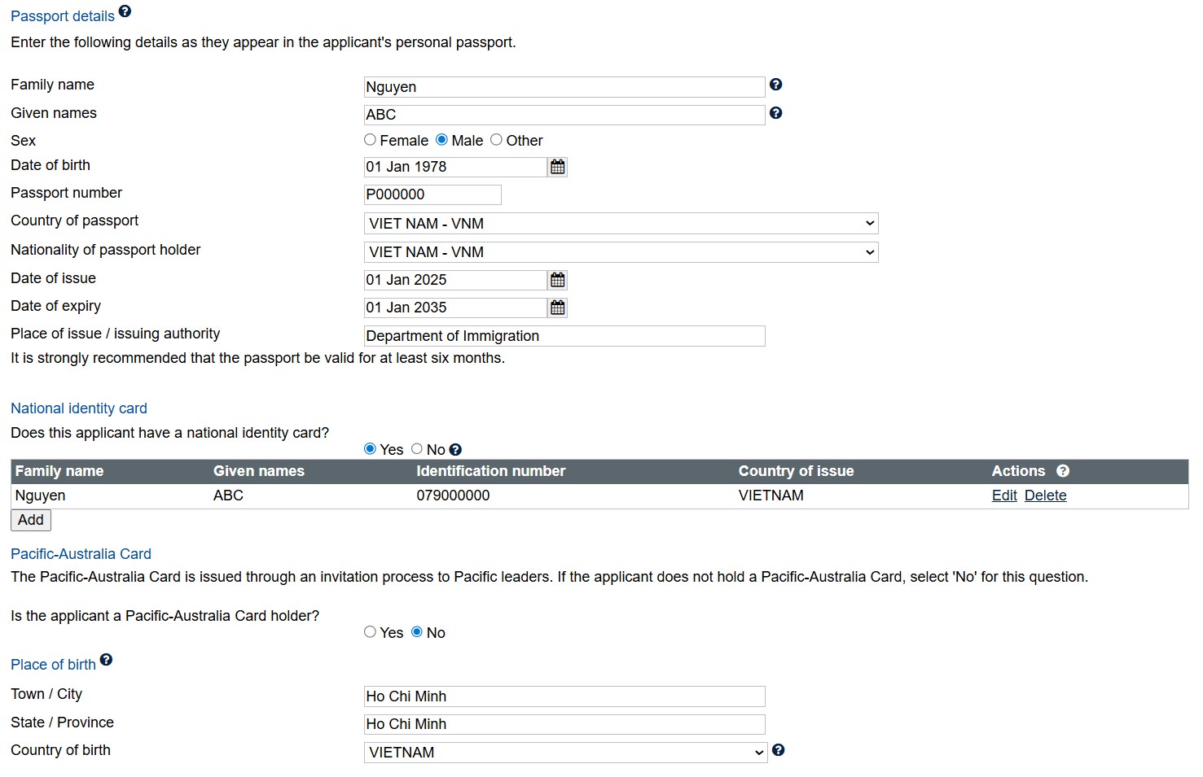
Task: Open Date of issue calendar picker
Action: (557, 280)
